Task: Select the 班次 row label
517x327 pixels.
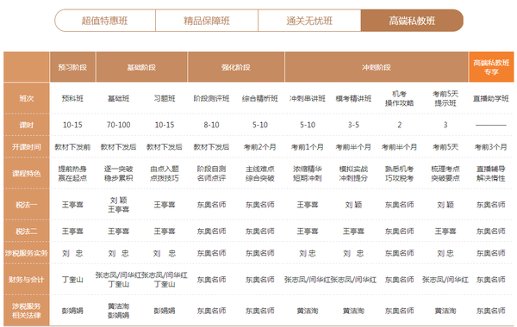Action: click(27, 98)
